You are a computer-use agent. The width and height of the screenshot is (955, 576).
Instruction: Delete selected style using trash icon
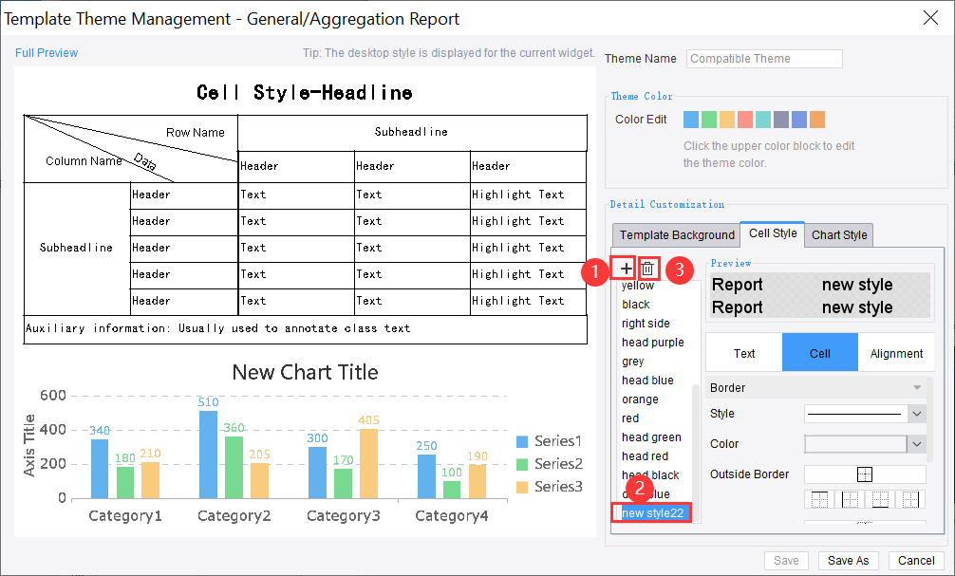pos(647,269)
